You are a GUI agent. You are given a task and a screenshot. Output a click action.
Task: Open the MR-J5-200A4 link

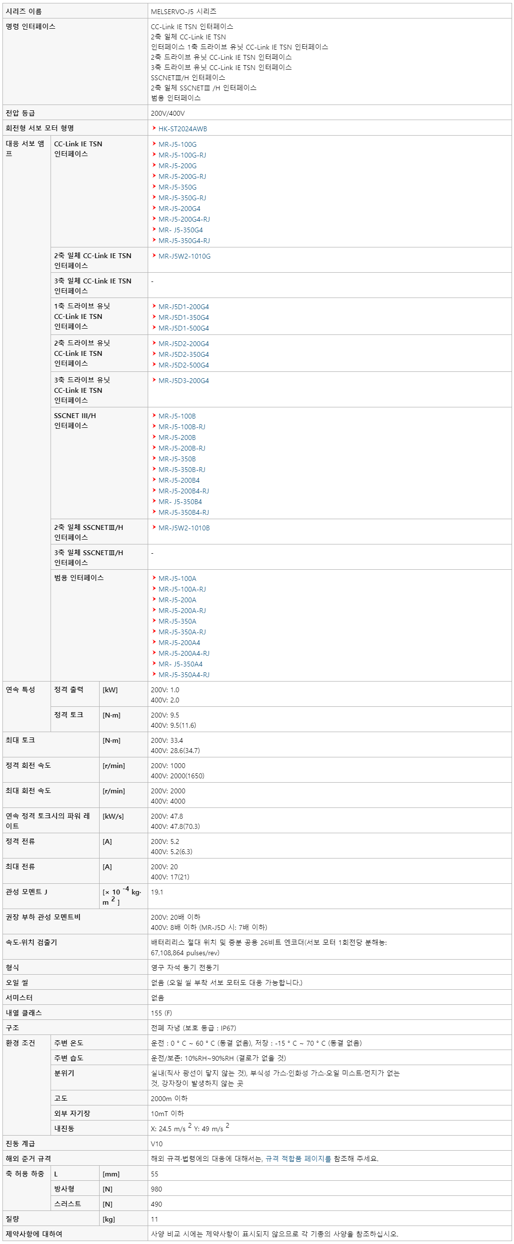click(x=179, y=643)
